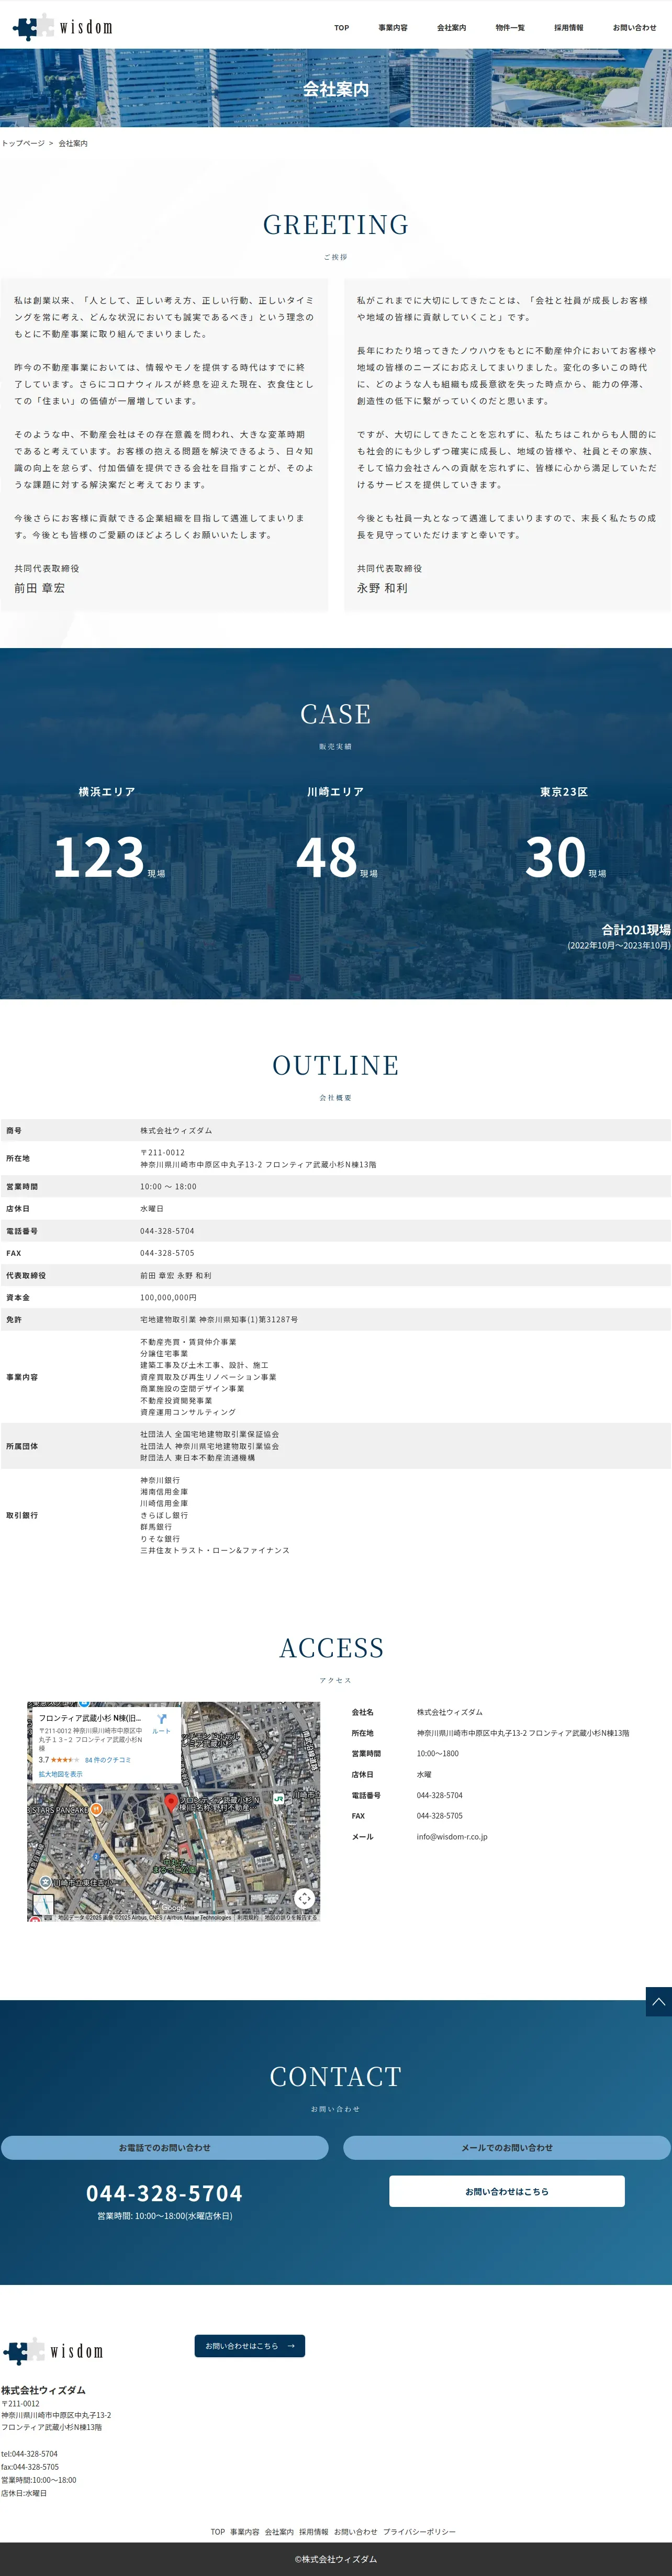The height and width of the screenshot is (2576, 672).
Task: Open 事業内容 in header navigation
Action: (x=393, y=28)
